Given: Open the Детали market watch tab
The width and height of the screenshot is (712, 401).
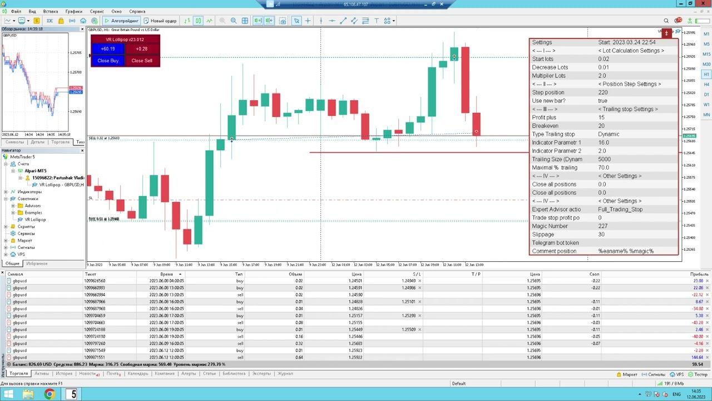Looking at the screenshot, I should [x=37, y=142].
